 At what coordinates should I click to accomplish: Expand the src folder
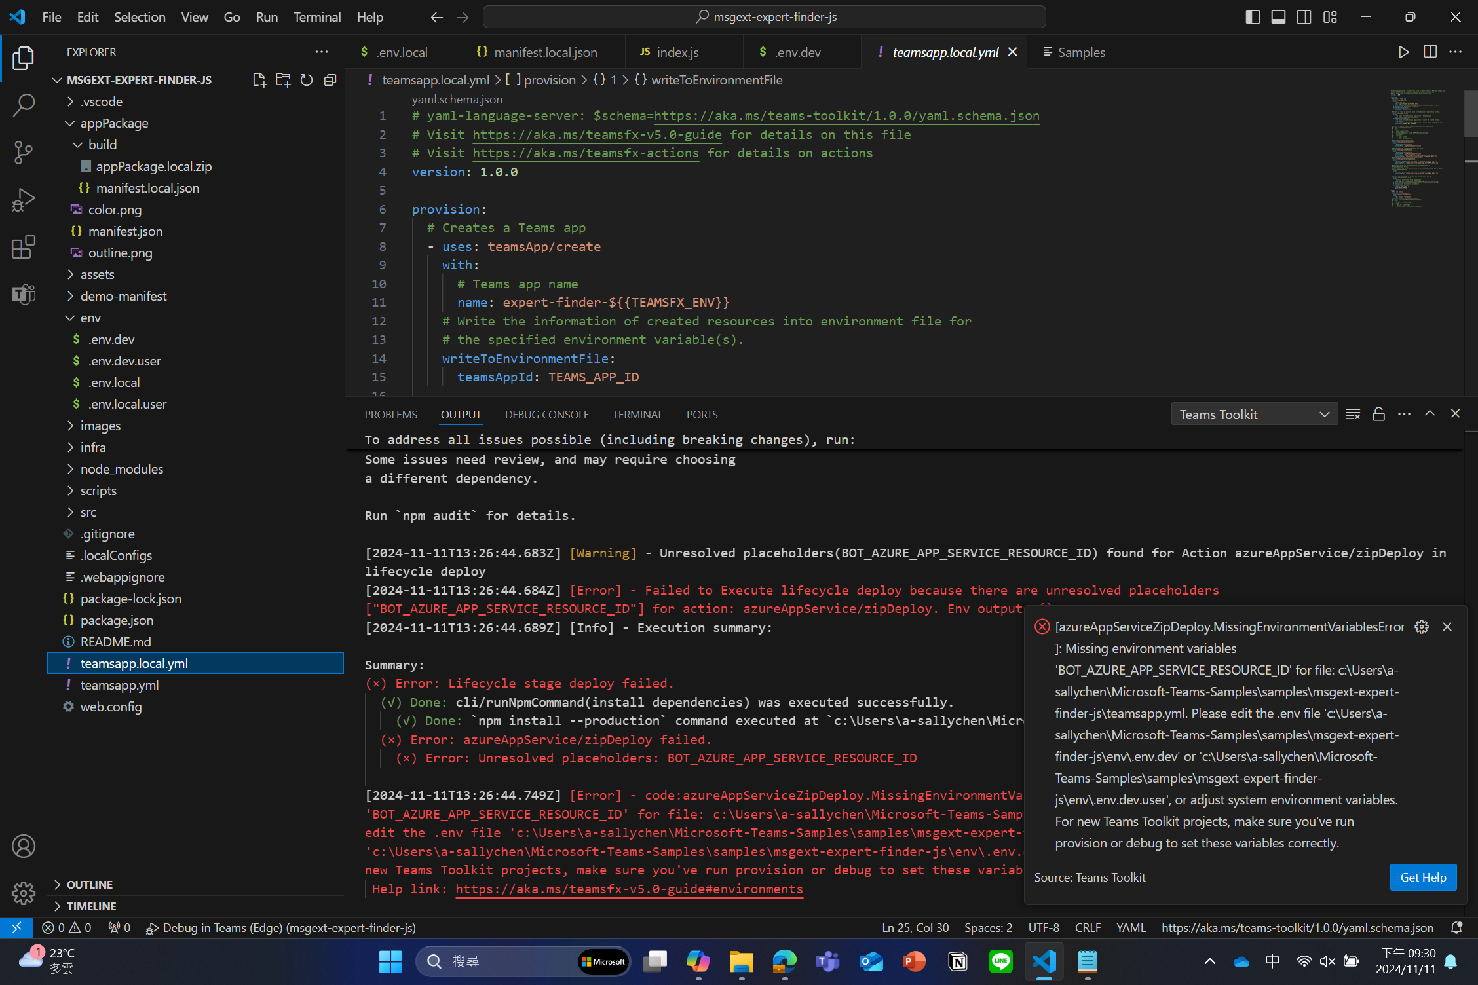point(195,512)
